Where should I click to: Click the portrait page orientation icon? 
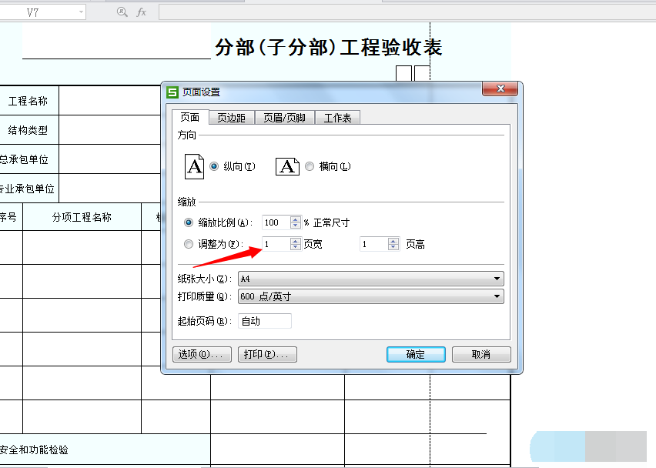[195, 166]
